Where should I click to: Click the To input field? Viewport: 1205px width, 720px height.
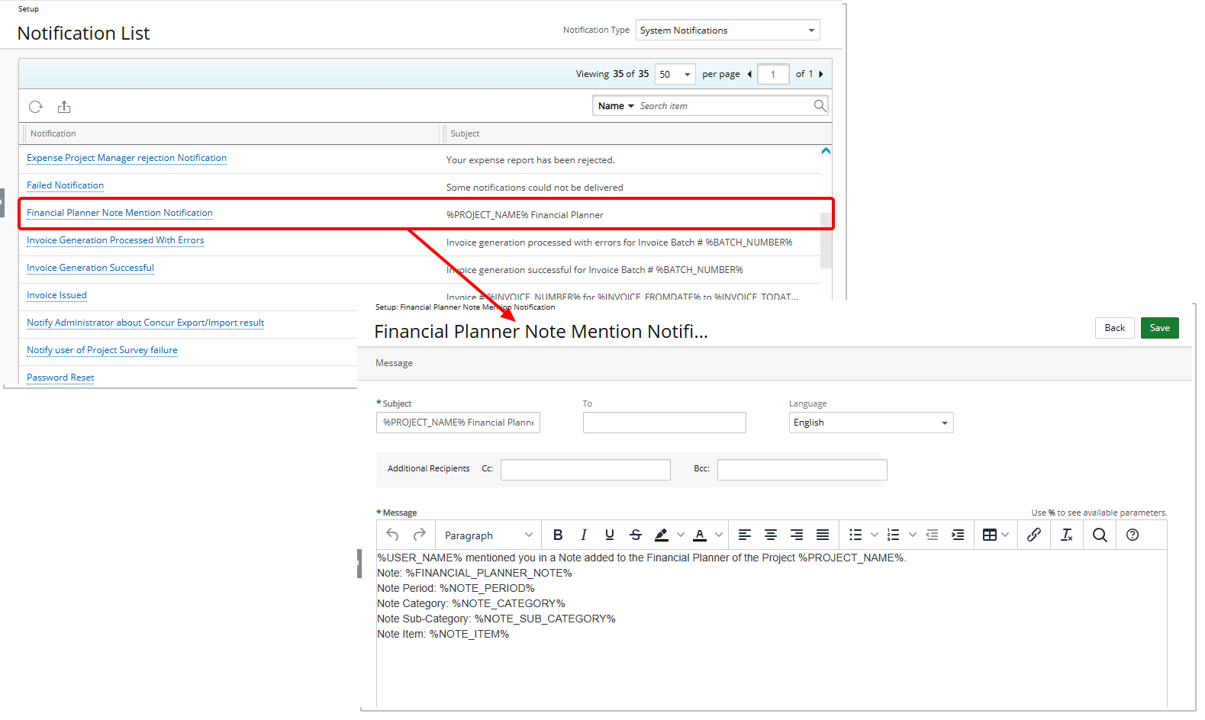tap(665, 423)
